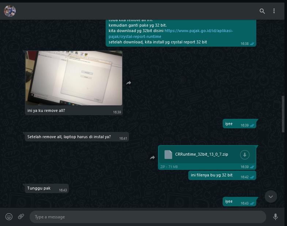Open the contact profile picture
Viewport: 287px width, 226px height.
click(x=10, y=11)
